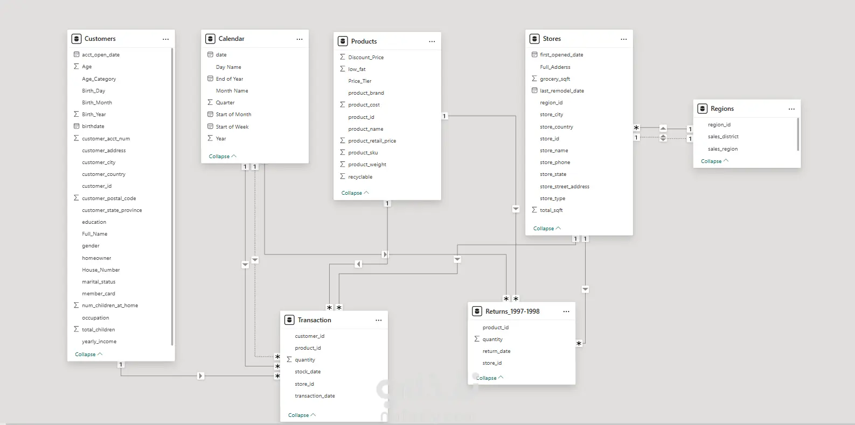The width and height of the screenshot is (855, 425).
Task: Collapse the Customers table card
Action: coord(89,355)
